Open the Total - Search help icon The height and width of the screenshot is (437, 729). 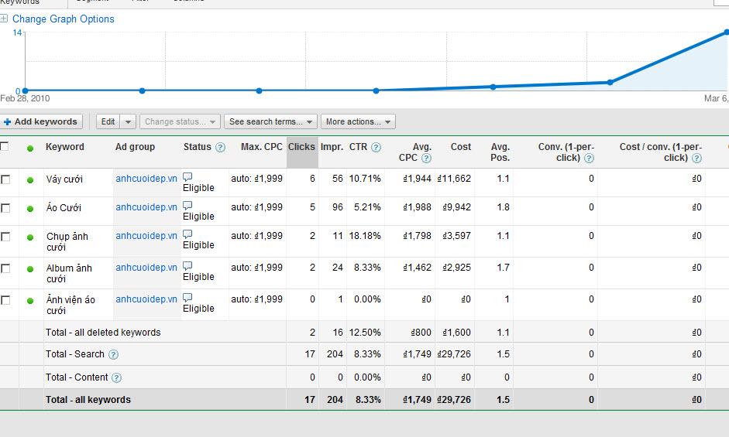click(113, 355)
